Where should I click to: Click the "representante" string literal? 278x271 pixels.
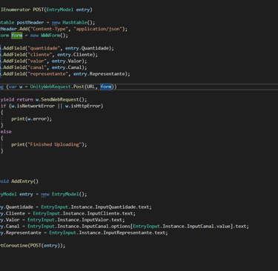click(49, 74)
